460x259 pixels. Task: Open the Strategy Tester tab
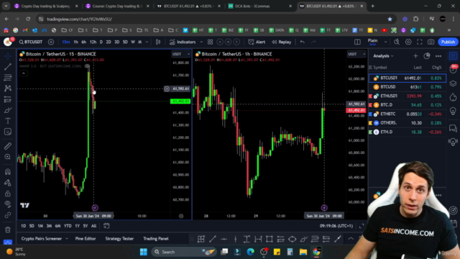119,239
